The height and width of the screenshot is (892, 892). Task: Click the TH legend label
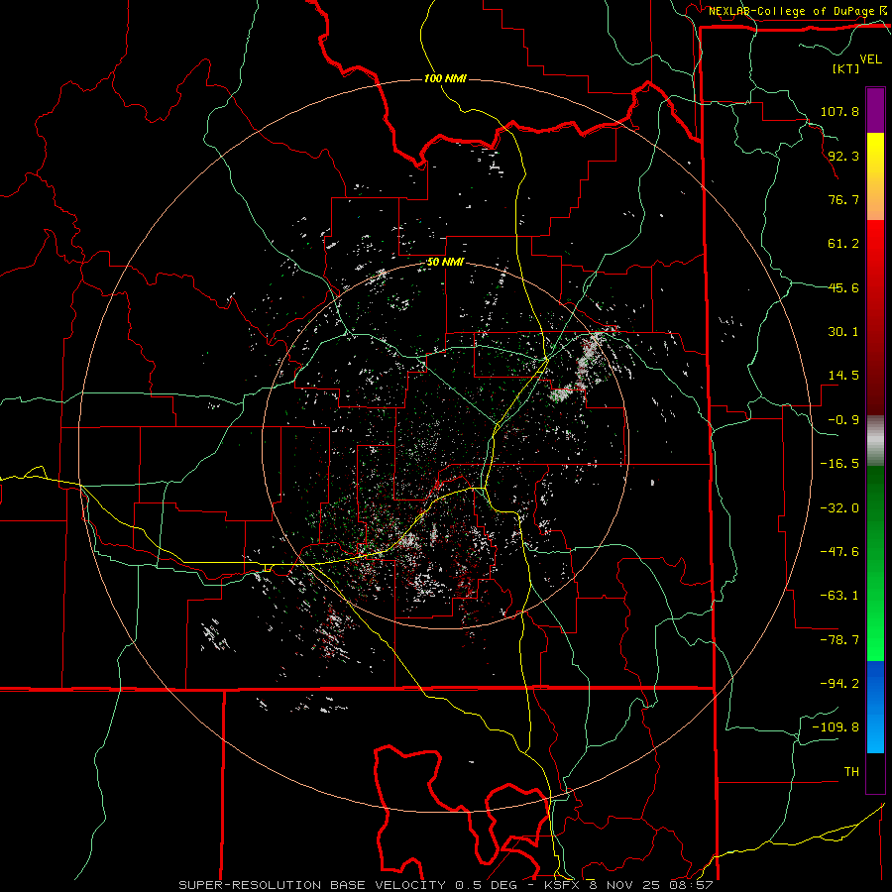[x=851, y=772]
